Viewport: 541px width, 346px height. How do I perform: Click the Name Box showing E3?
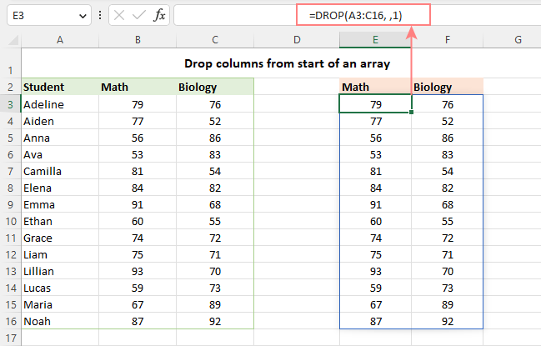point(48,15)
